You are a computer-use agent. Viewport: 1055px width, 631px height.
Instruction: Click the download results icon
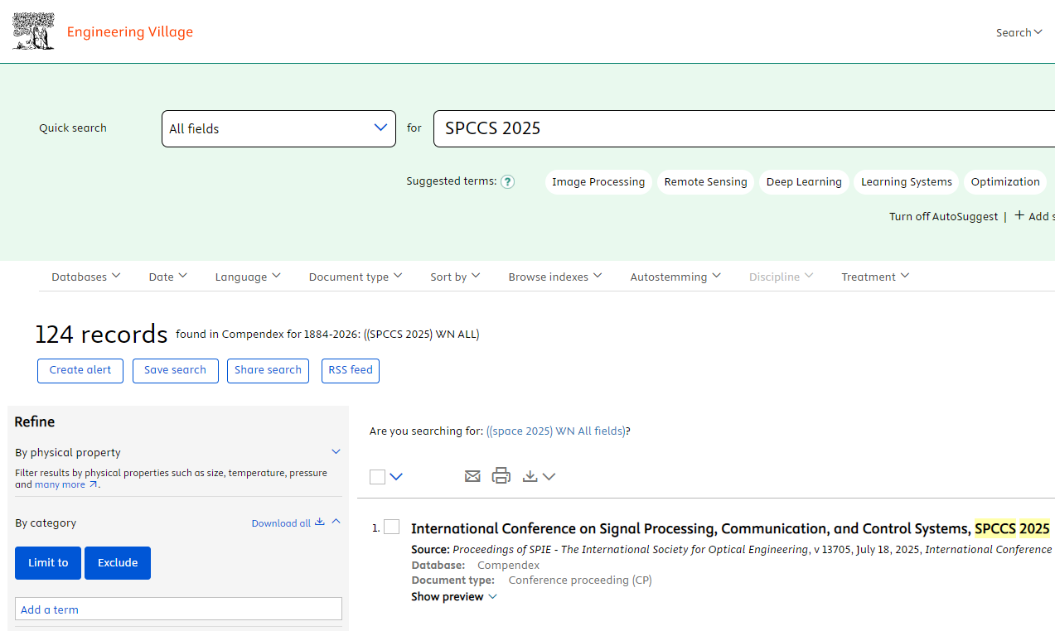530,476
